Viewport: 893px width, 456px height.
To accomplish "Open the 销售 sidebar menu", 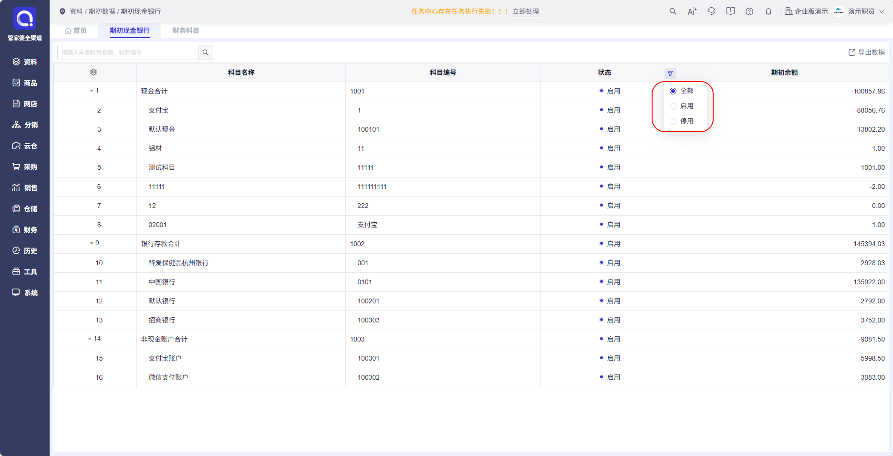I will tap(25, 188).
